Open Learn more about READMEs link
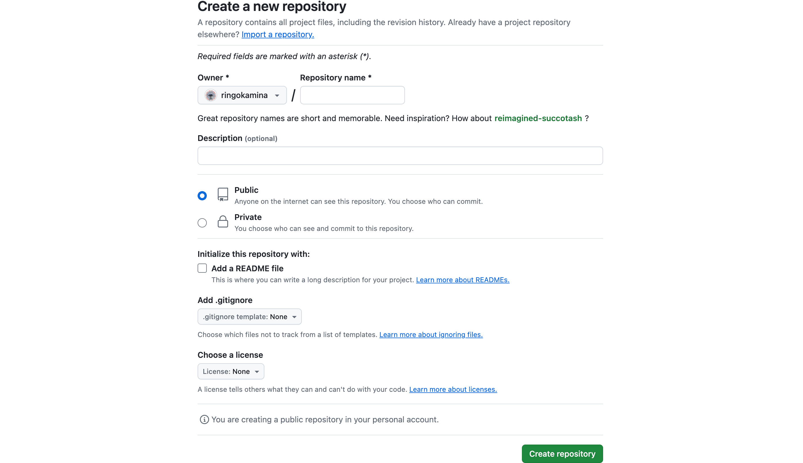Image resolution: width=803 pixels, height=463 pixels. pos(463,280)
